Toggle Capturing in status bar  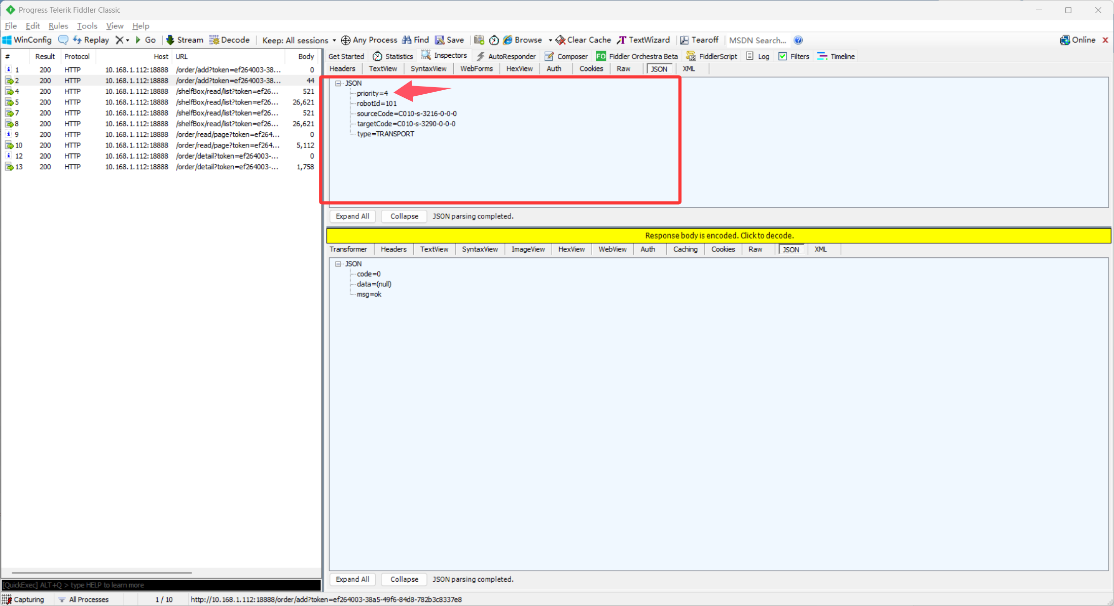point(24,599)
